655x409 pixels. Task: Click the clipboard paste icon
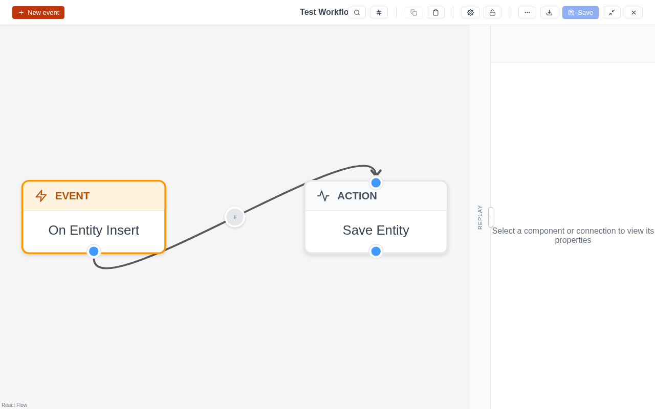tap(435, 12)
